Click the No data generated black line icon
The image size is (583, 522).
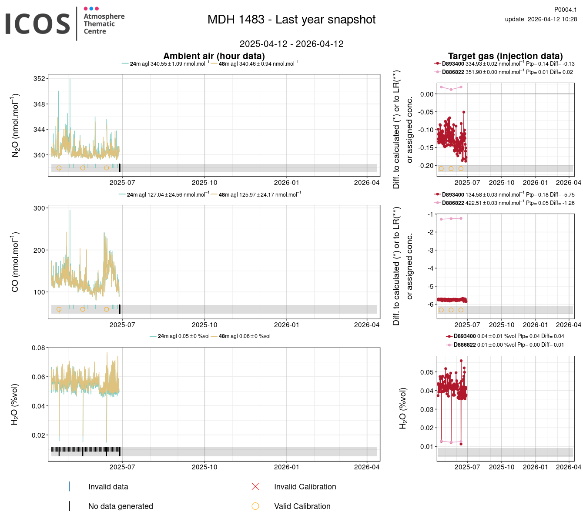click(x=70, y=506)
